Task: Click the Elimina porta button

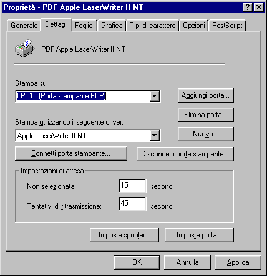Action: pyautogui.click(x=206, y=115)
